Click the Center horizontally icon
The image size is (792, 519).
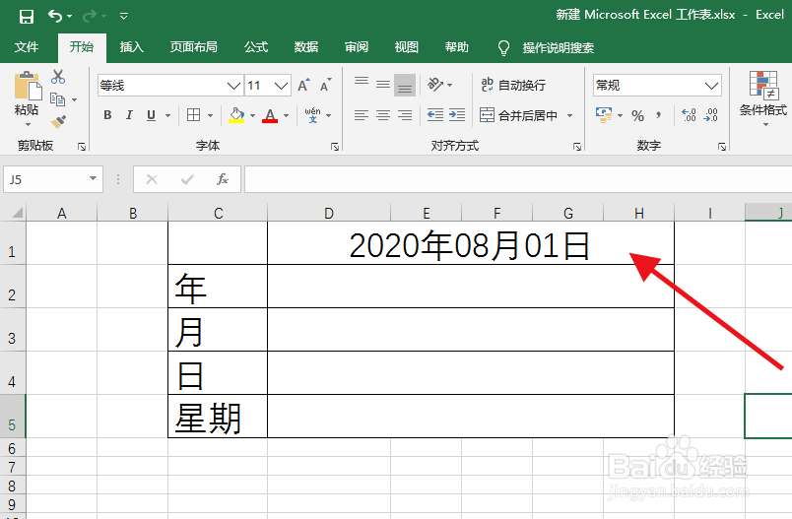point(383,115)
